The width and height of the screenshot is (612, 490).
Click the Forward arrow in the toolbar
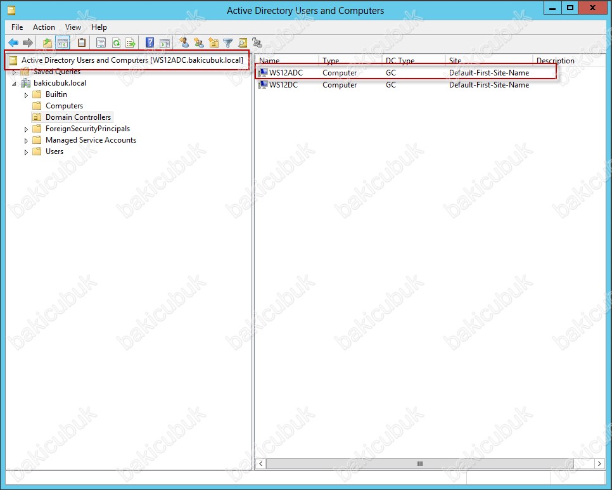pos(28,42)
